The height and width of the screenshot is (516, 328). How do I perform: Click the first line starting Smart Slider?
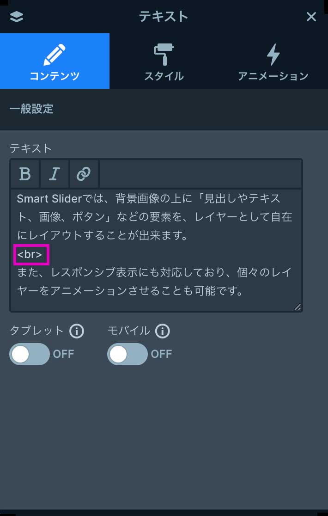click(x=148, y=199)
